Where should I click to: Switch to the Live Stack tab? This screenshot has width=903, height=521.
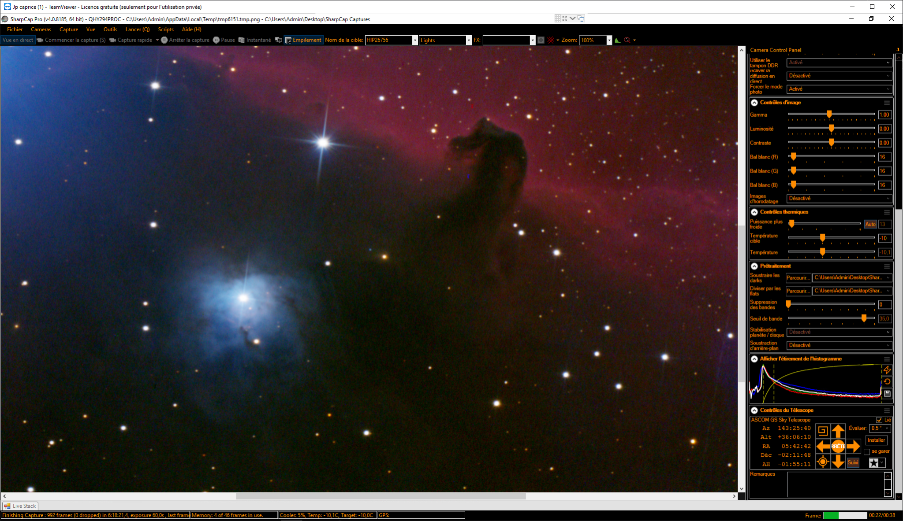point(20,506)
